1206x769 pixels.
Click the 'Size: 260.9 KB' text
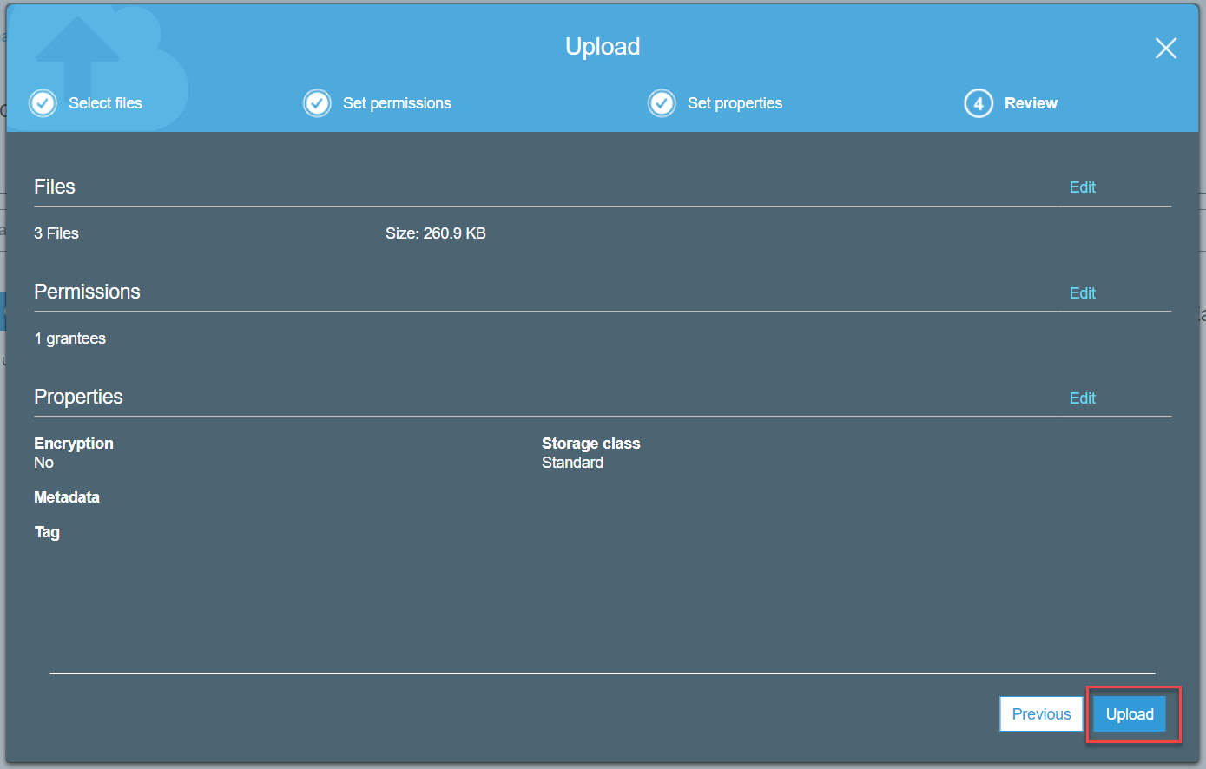[x=436, y=233]
